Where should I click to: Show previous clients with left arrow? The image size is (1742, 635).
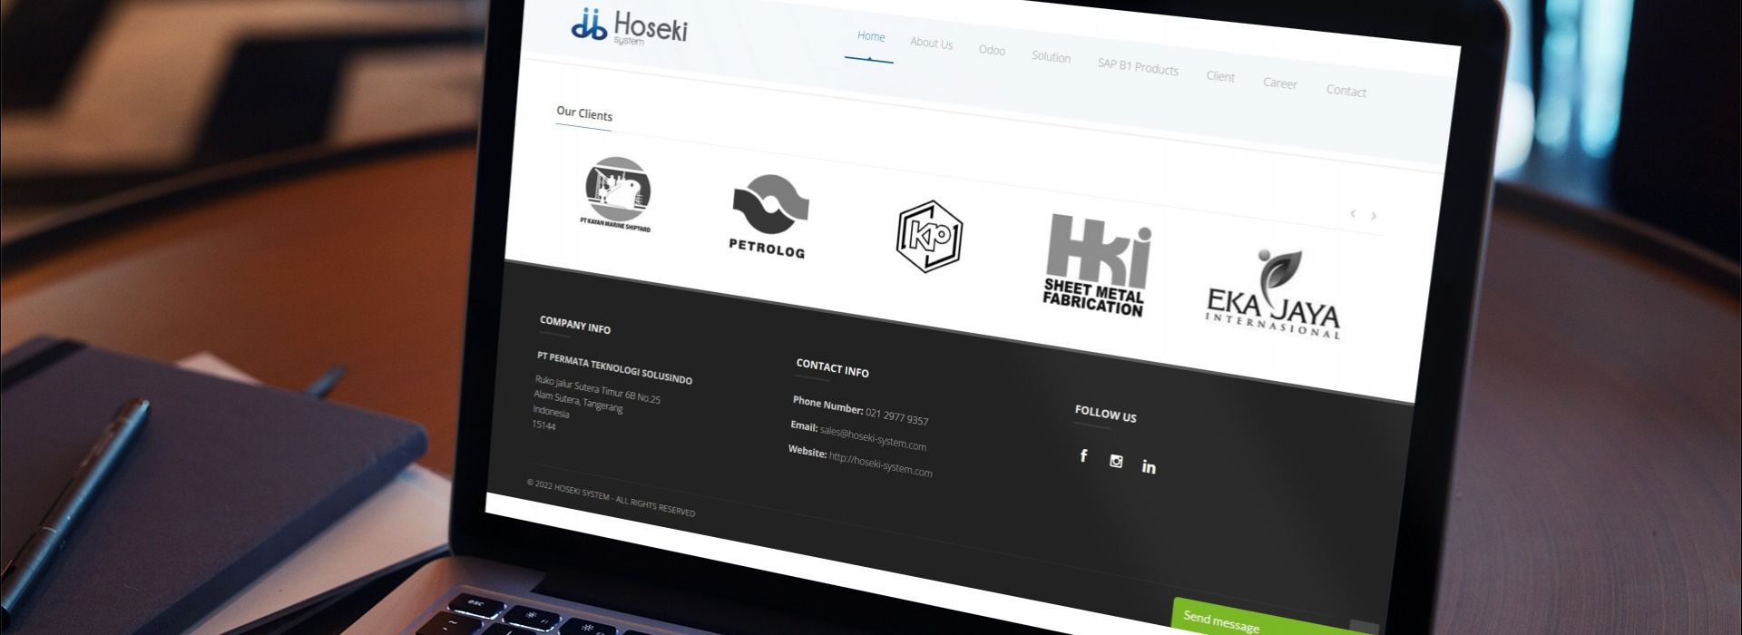click(1353, 214)
